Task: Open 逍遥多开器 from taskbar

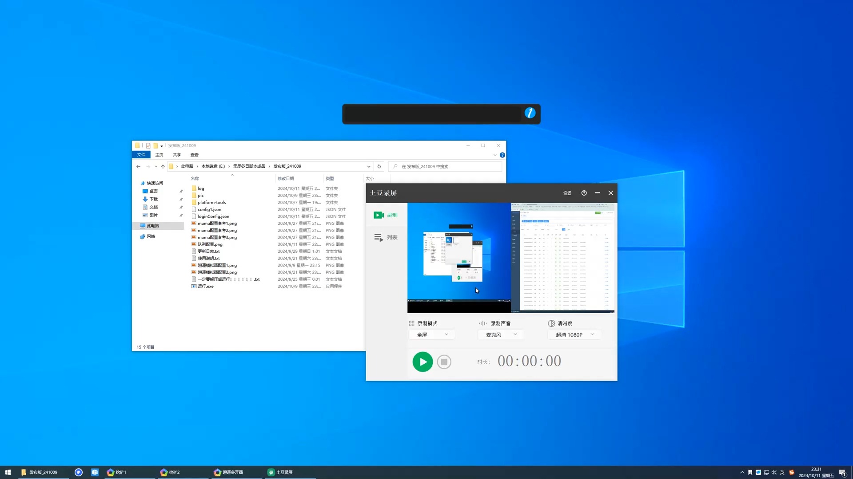Action: point(229,472)
